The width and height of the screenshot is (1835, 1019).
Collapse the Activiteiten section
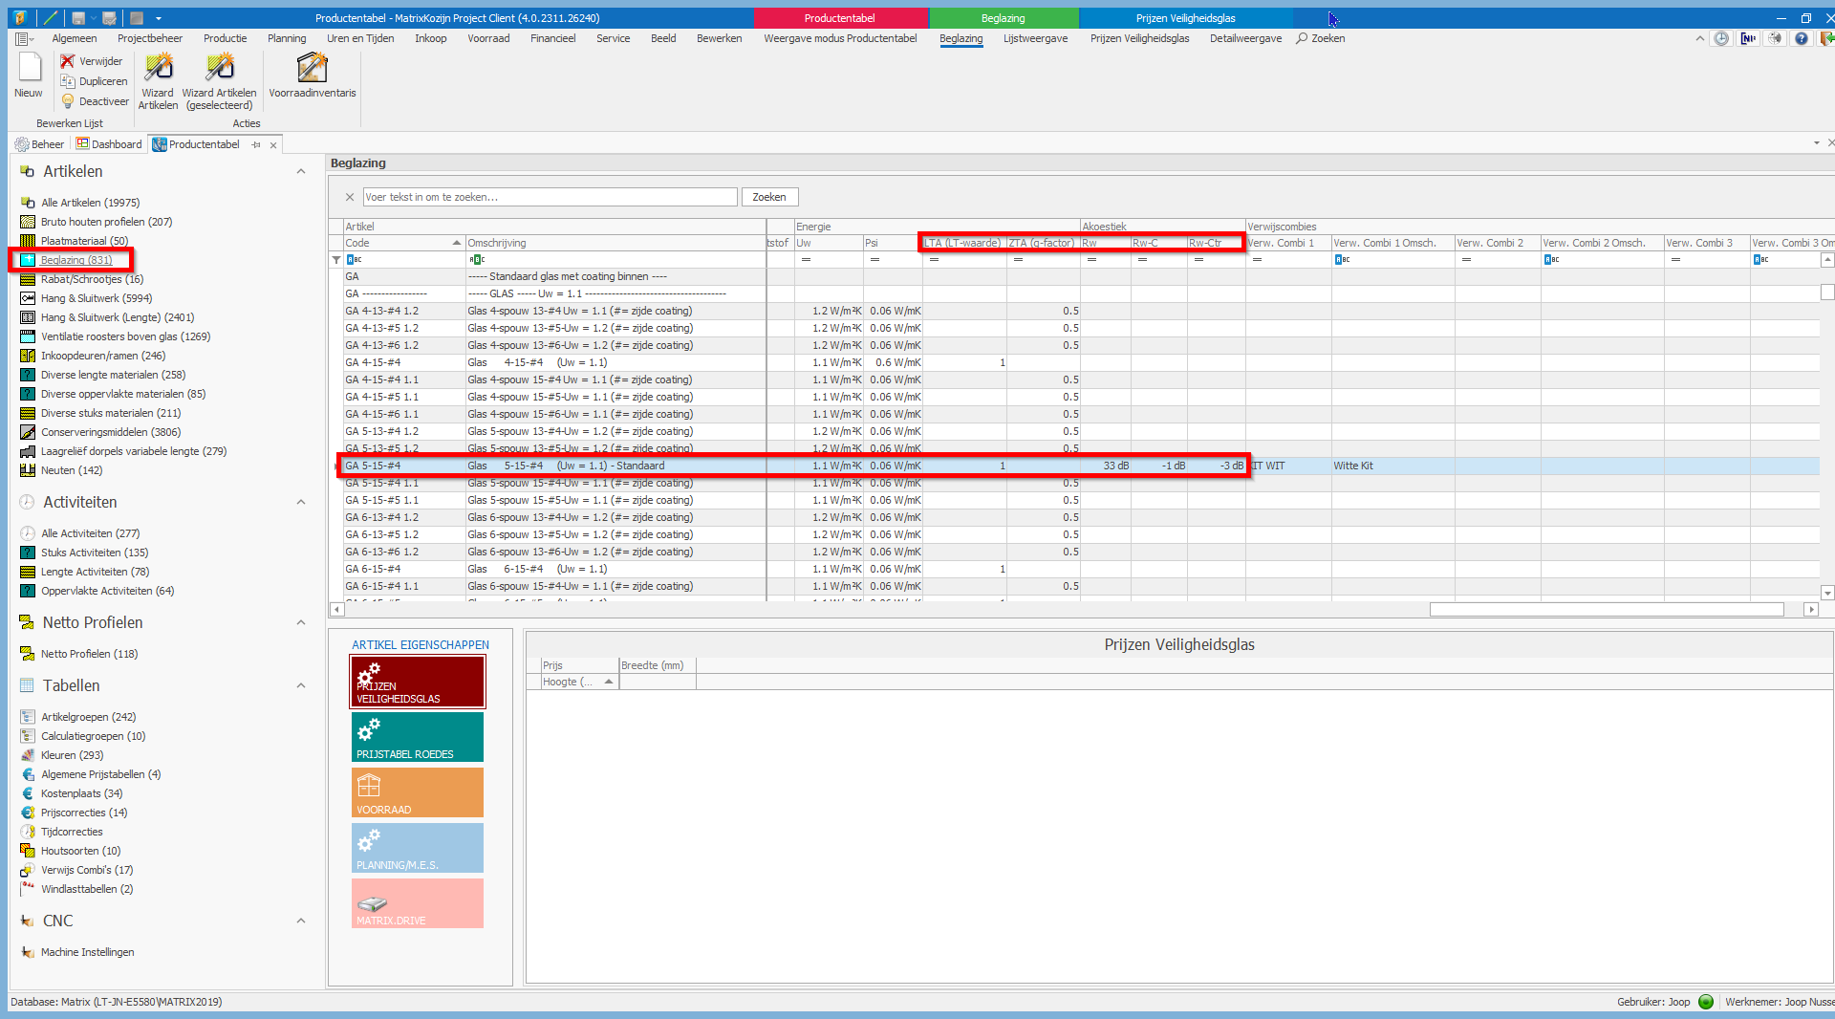tap(301, 503)
